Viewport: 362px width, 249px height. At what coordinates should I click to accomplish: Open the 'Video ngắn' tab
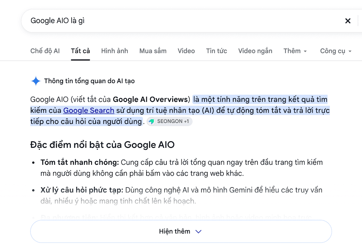(x=255, y=51)
